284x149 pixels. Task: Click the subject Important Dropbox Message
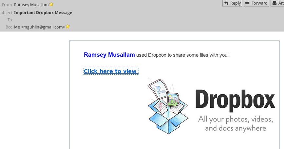(43, 12)
